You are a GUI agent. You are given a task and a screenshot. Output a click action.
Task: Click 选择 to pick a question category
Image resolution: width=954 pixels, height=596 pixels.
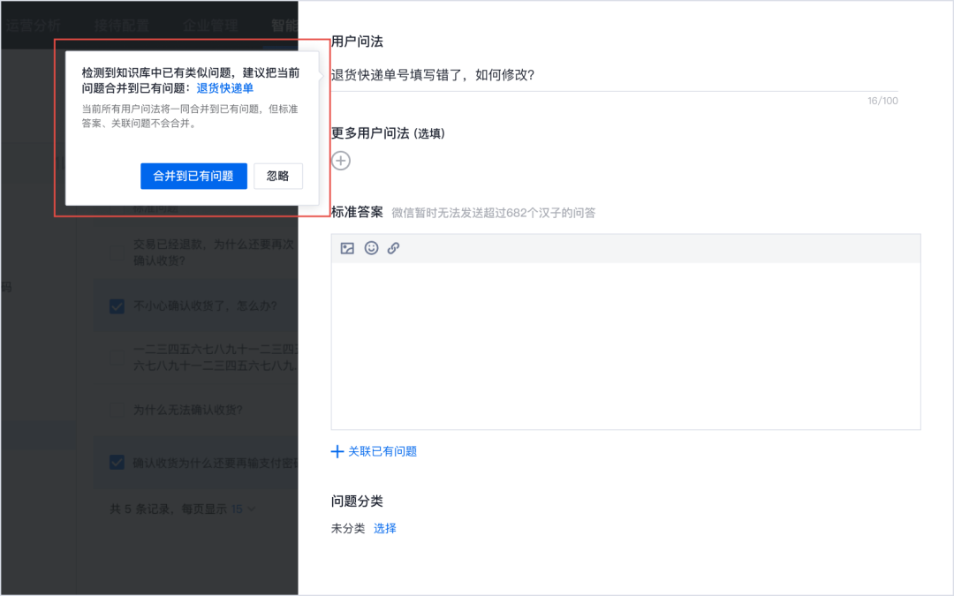click(385, 527)
